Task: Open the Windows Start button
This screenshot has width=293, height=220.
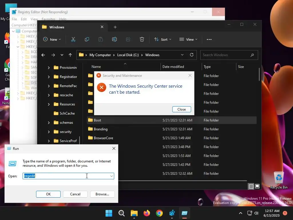Action: (x=109, y=213)
